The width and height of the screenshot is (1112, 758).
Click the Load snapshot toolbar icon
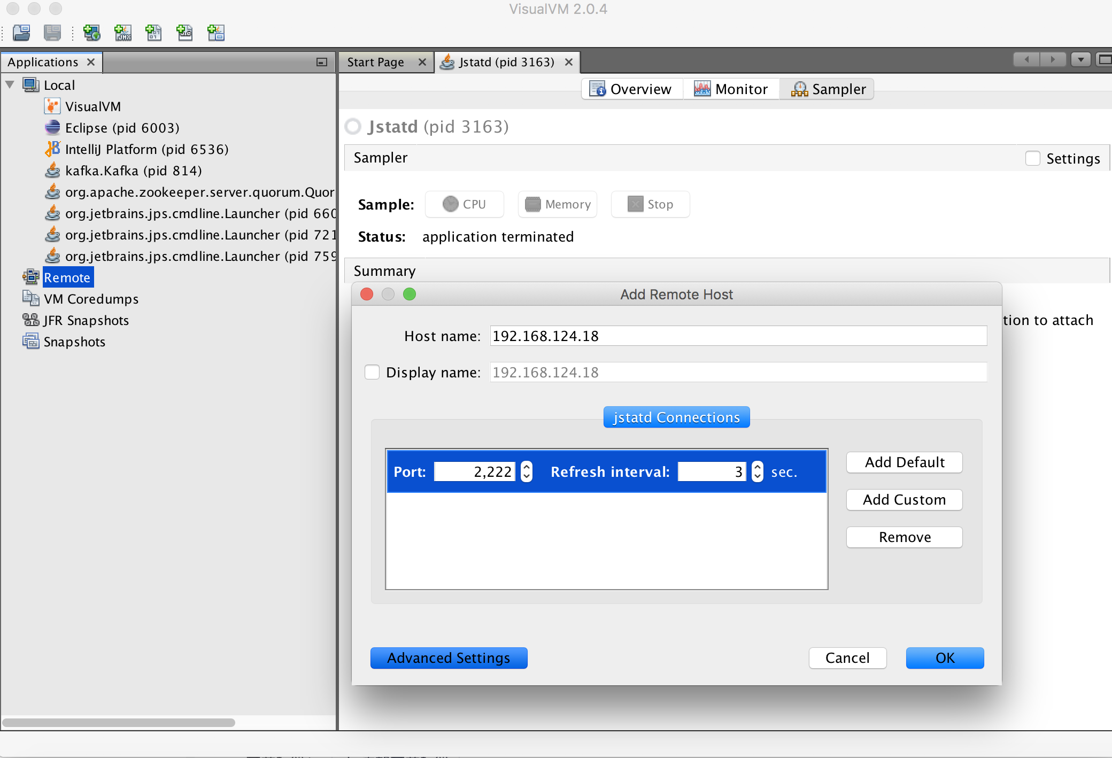[x=22, y=33]
